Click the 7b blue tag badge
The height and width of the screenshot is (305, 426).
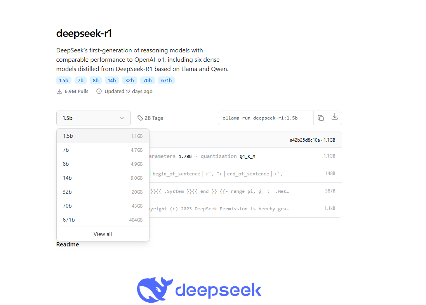(x=80, y=80)
